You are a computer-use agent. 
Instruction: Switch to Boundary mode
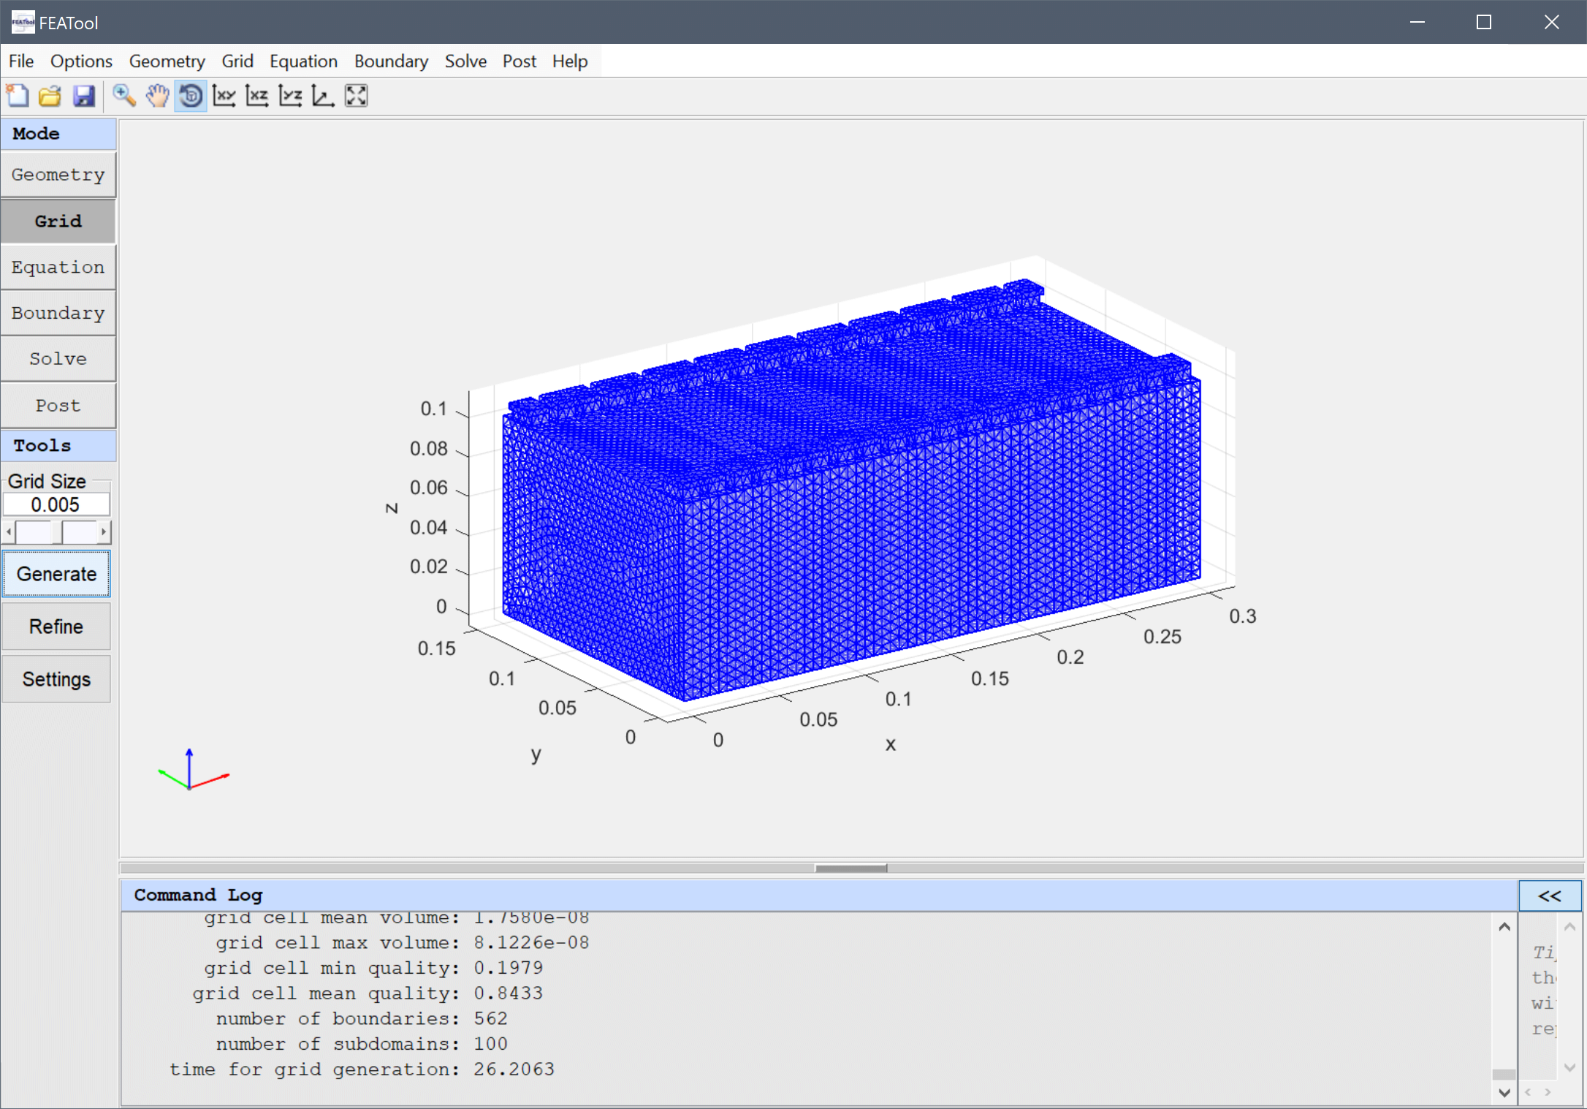click(58, 313)
